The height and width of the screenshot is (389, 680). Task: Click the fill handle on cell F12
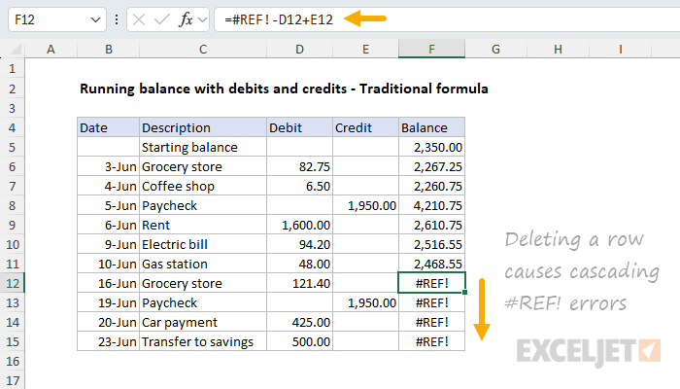[x=465, y=293]
